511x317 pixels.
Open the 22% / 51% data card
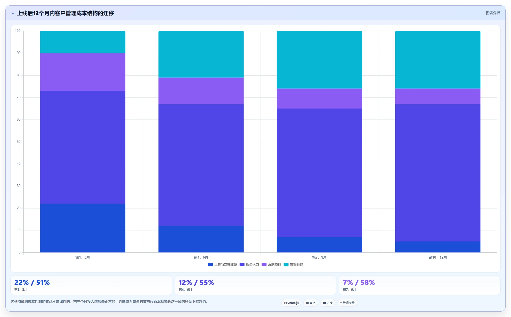click(x=91, y=285)
